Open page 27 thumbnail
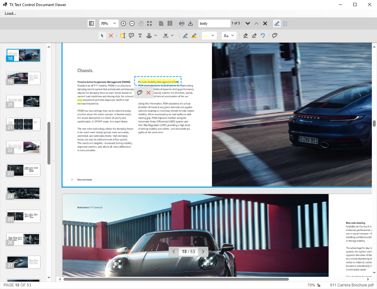This screenshot has height=289, width=377. 23,262
